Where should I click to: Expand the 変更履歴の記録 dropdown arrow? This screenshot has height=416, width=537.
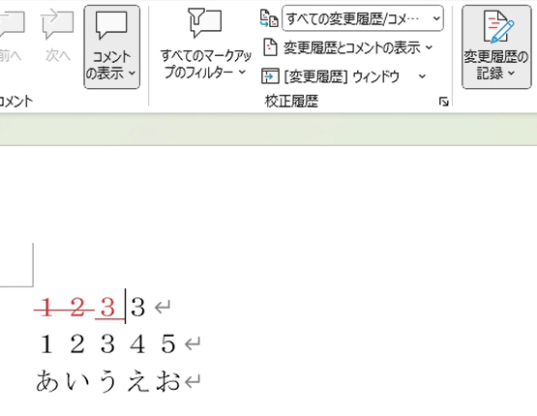coord(512,73)
